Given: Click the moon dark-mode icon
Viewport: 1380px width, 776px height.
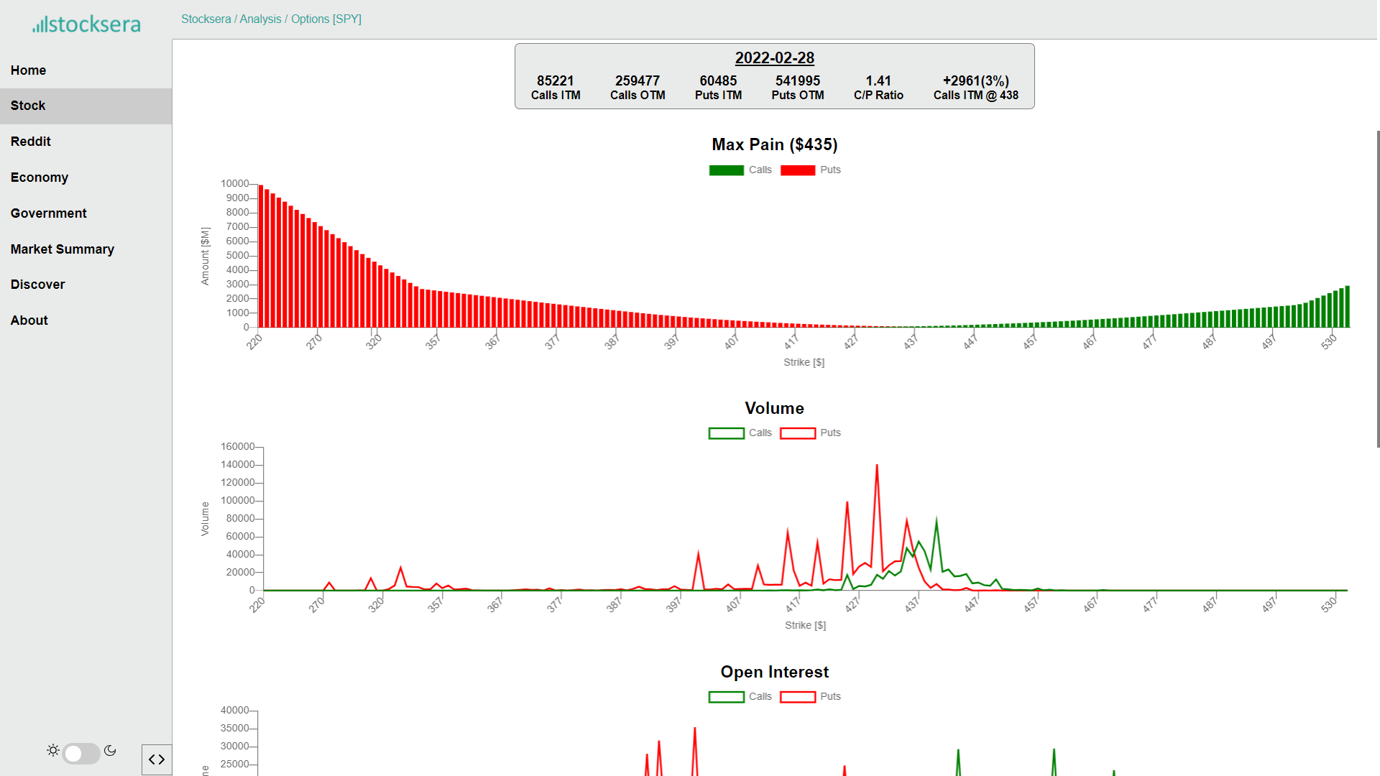Looking at the screenshot, I should coord(110,750).
